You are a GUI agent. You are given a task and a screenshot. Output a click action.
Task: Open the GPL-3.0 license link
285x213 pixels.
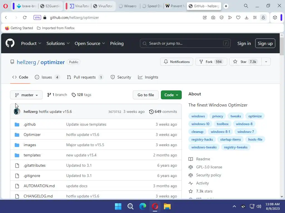tap(205, 167)
